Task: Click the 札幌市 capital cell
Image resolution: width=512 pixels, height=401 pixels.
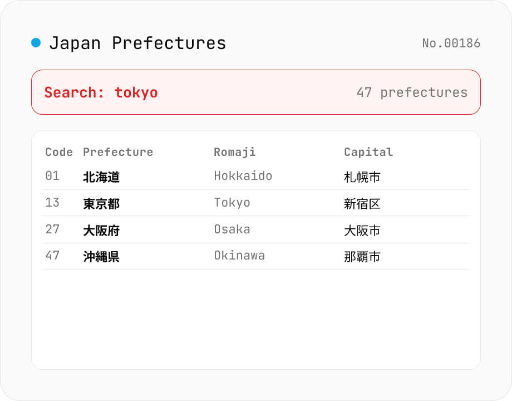Action: point(362,177)
